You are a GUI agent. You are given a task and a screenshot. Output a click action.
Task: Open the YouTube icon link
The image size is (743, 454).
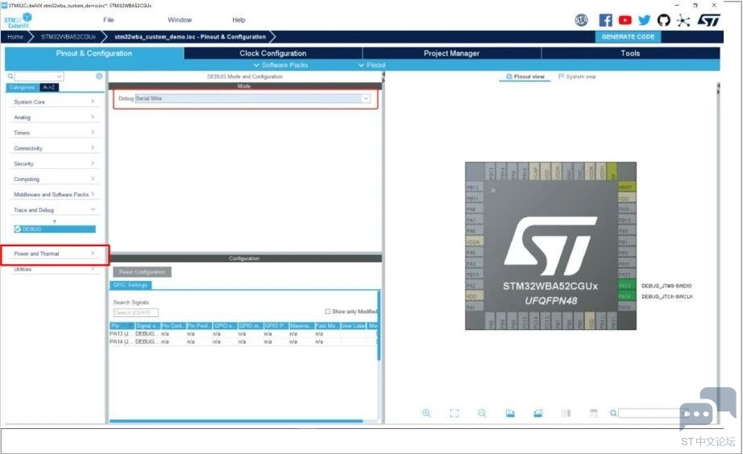[625, 20]
